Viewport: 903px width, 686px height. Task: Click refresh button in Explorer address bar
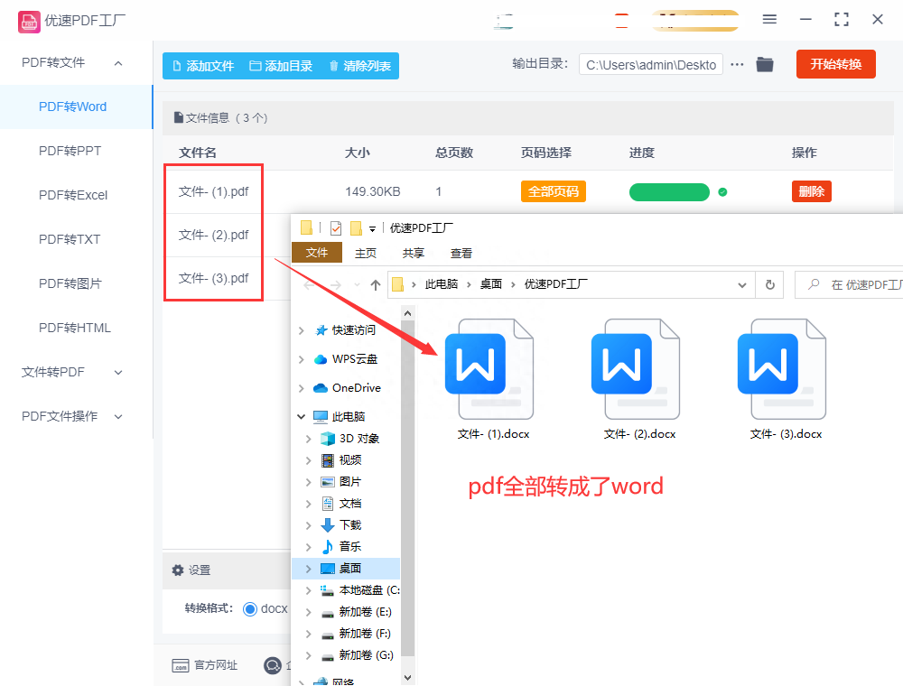[x=769, y=284]
